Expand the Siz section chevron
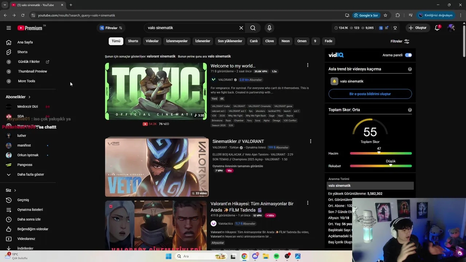This screenshot has width=466, height=262. click(x=15, y=190)
